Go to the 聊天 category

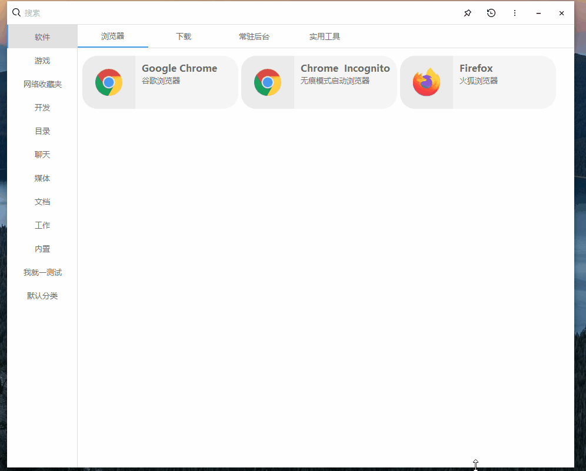(42, 155)
